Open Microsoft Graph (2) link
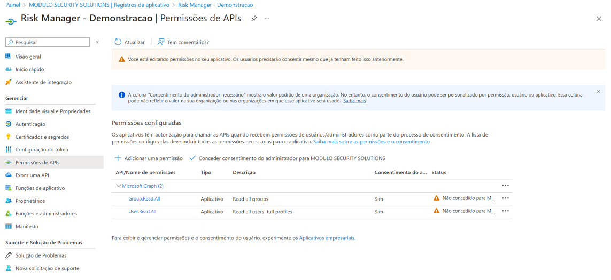611x280 pixels. pyautogui.click(x=143, y=186)
